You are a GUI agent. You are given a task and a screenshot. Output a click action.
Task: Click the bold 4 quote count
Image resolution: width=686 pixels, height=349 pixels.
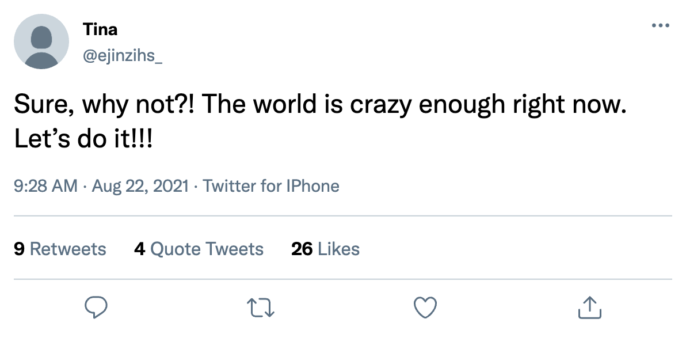[139, 249]
